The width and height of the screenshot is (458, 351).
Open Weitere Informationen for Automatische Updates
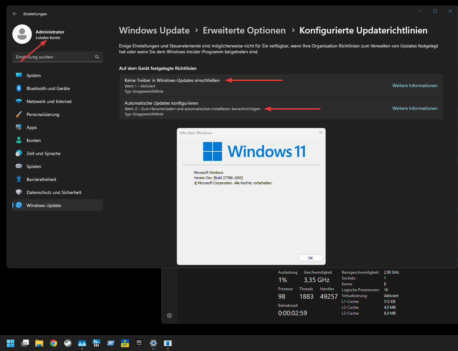[x=415, y=108]
